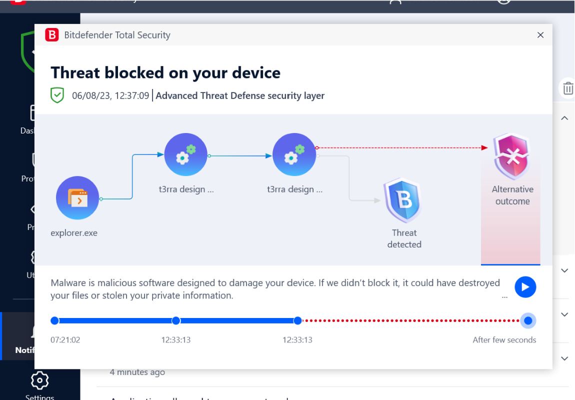Select the second 12:33:13 timeline point
Viewport: 575px width, 400px height.
[298, 321]
